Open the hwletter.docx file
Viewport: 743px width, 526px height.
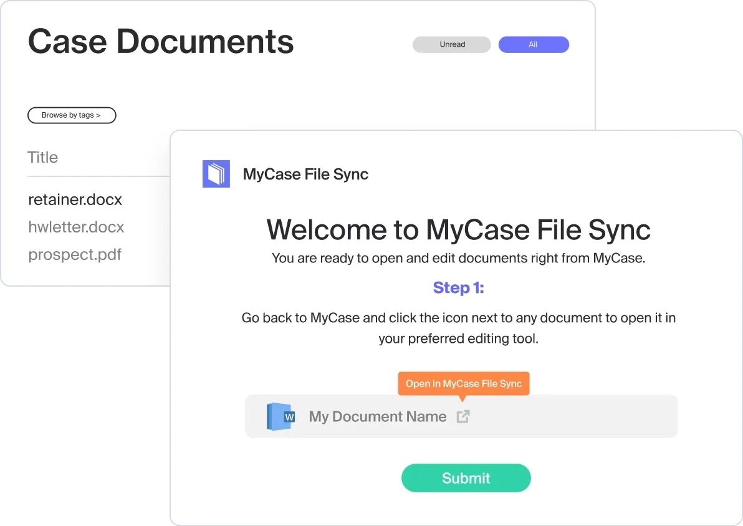point(76,227)
